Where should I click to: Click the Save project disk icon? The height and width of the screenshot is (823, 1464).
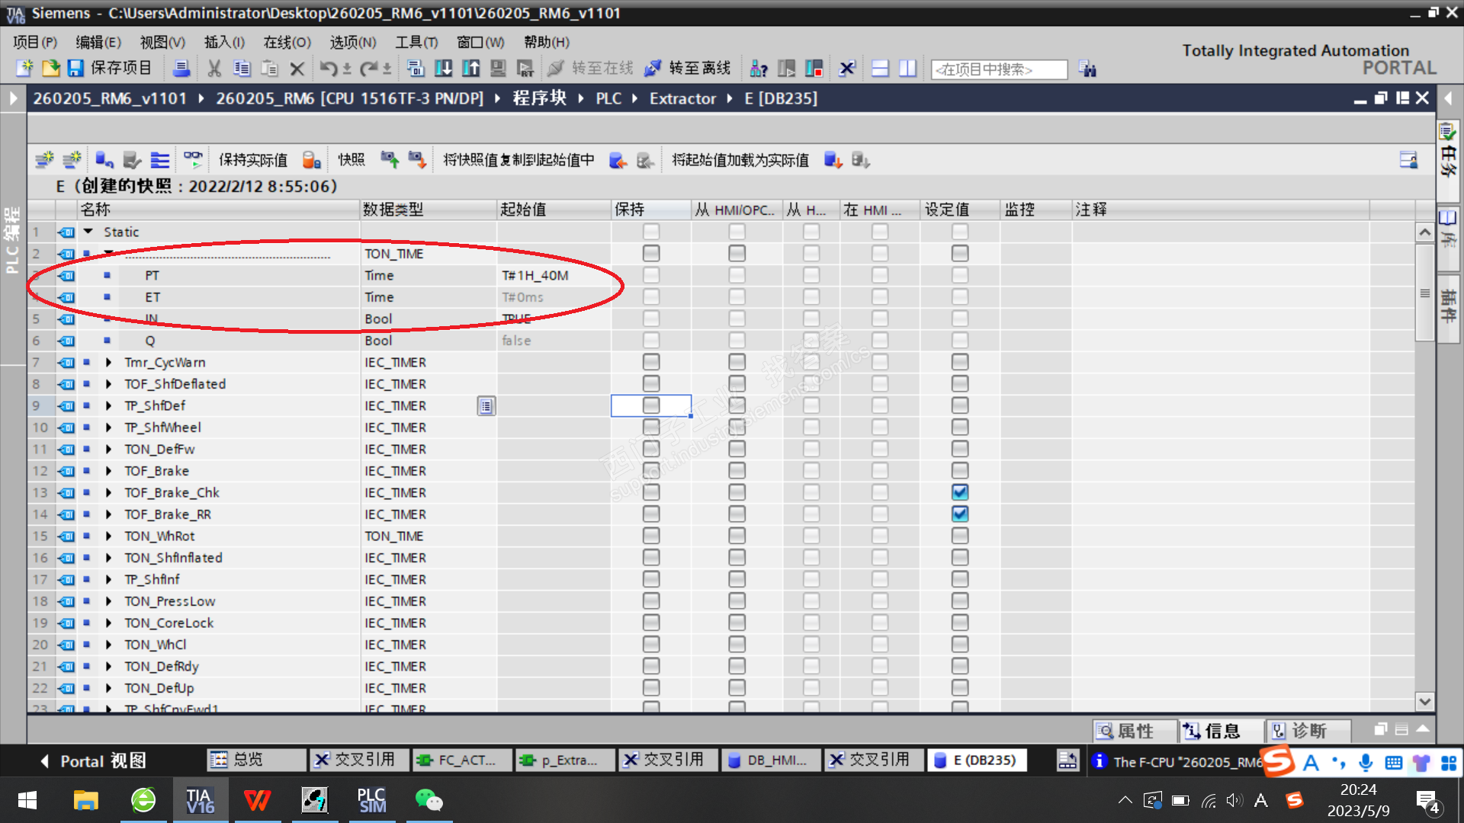point(75,69)
